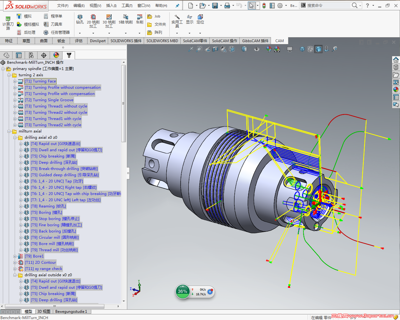The image size is (400, 320).
Task: Switch to the DimXpert ribbon tab
Action: click(x=98, y=41)
